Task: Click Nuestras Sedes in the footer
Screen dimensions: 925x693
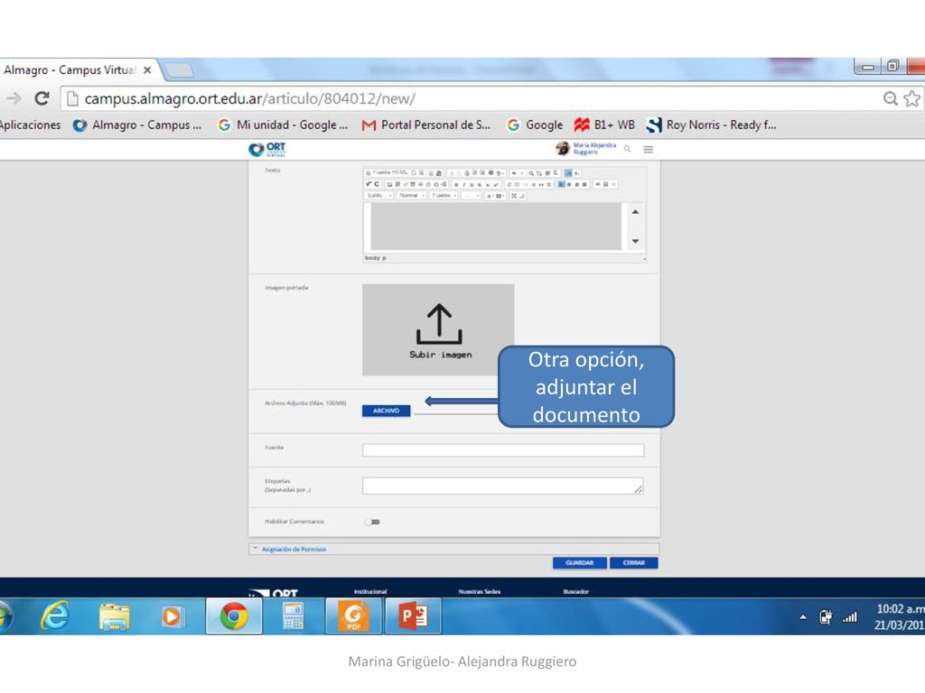Action: (479, 591)
